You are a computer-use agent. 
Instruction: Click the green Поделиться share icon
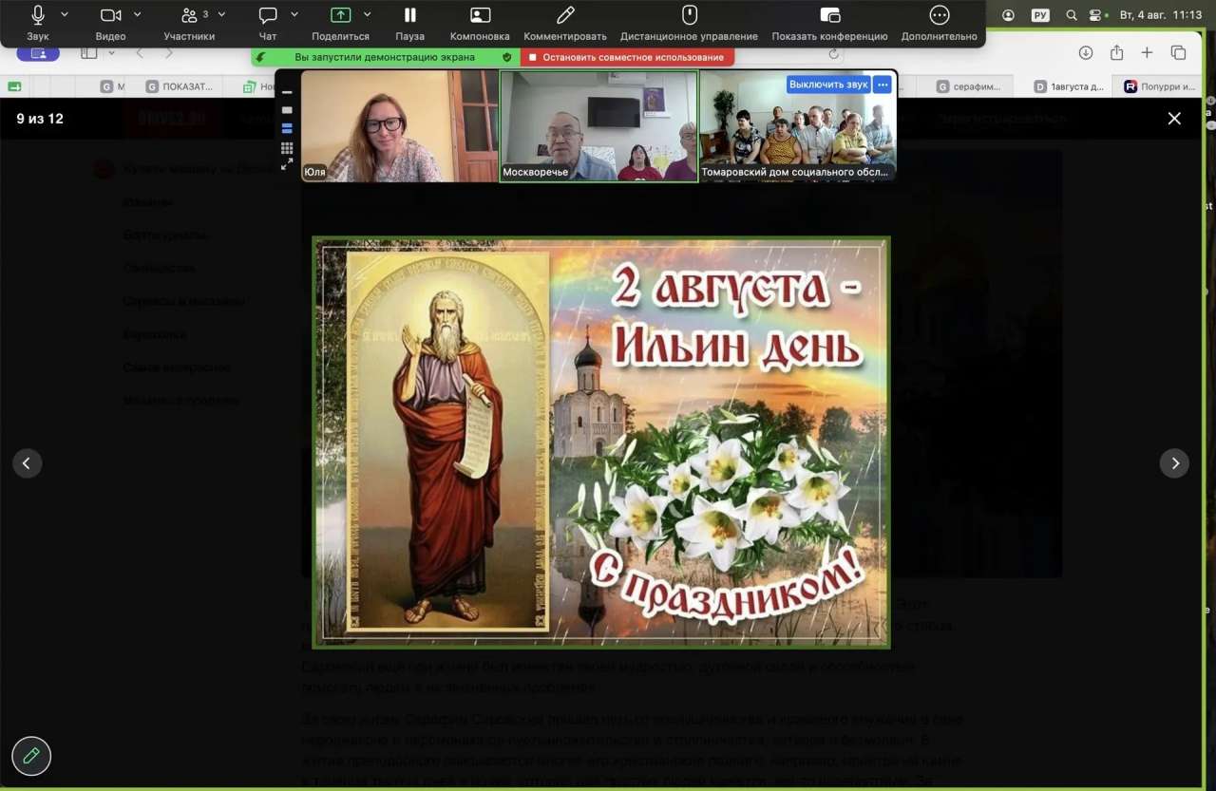[340, 15]
